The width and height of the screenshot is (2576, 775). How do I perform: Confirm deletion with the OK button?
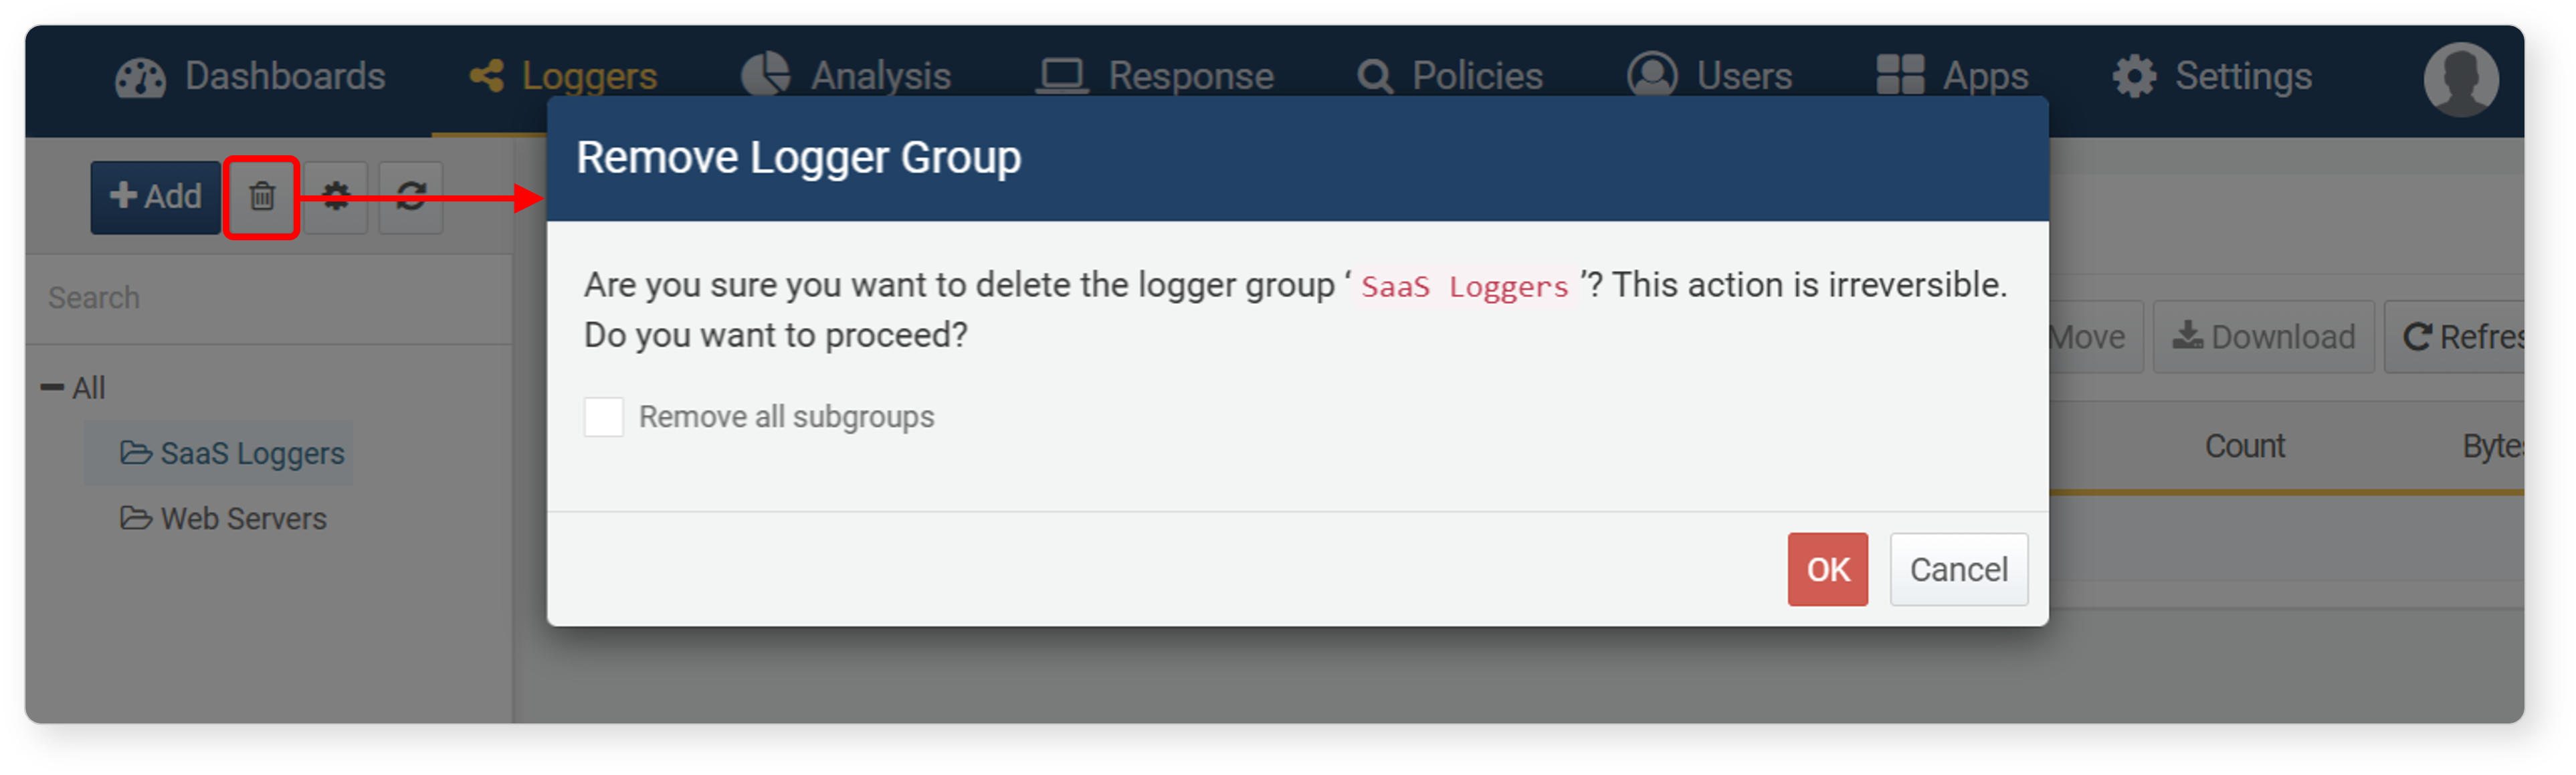tap(1827, 570)
